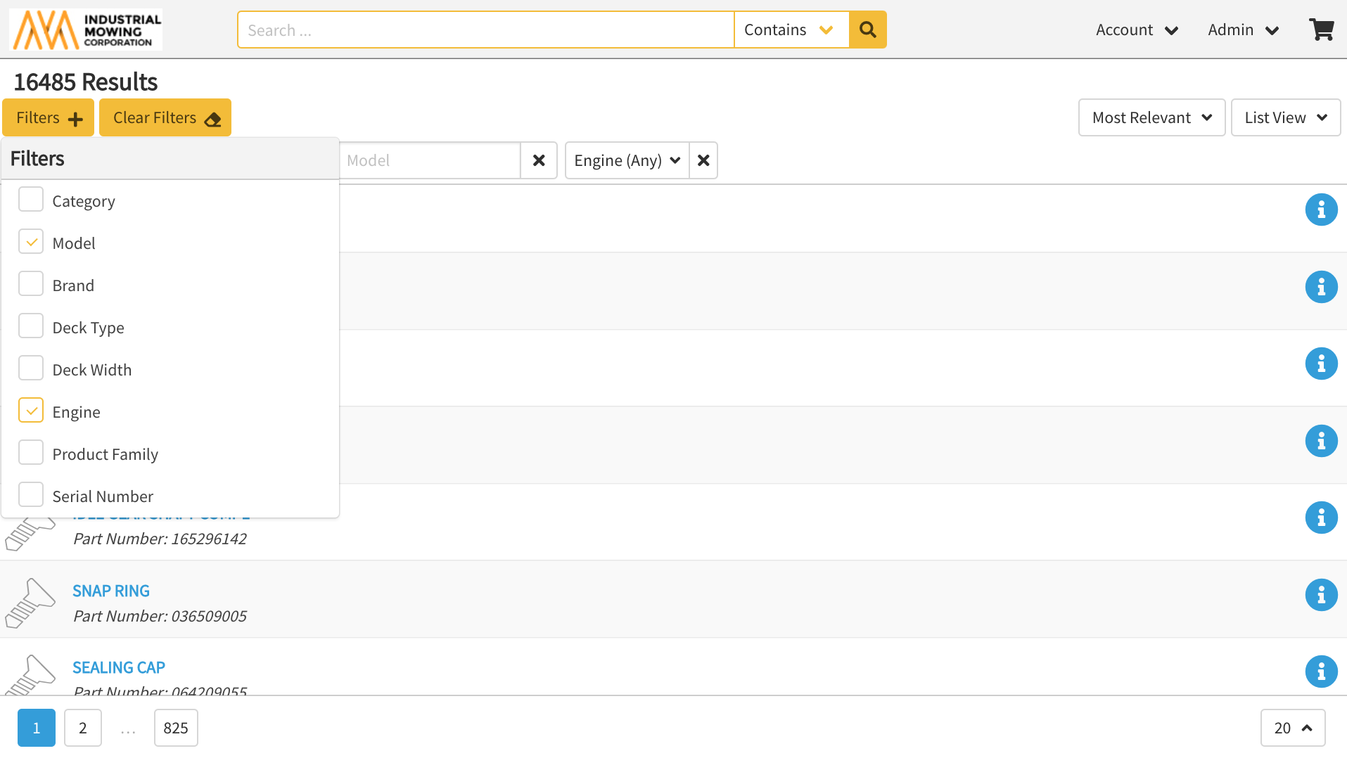The width and height of the screenshot is (1347, 758).
Task: Click the first result's info icon
Action: tap(1321, 210)
